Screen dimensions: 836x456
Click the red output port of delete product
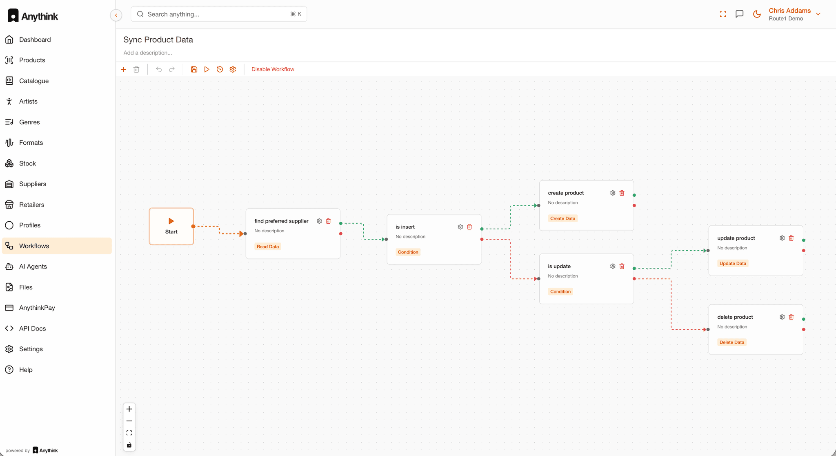(x=803, y=330)
